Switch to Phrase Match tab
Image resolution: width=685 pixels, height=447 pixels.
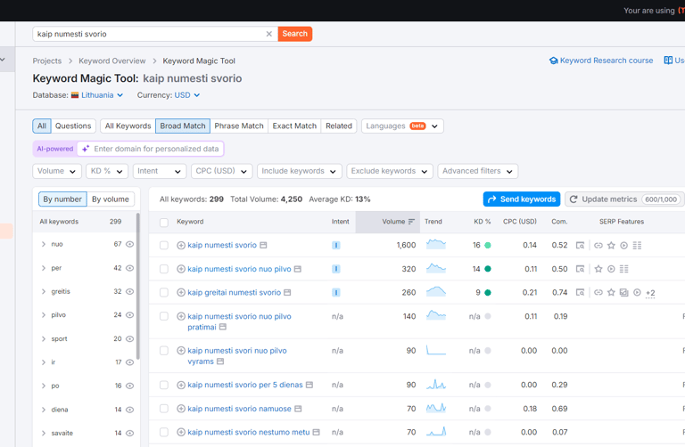tap(239, 126)
